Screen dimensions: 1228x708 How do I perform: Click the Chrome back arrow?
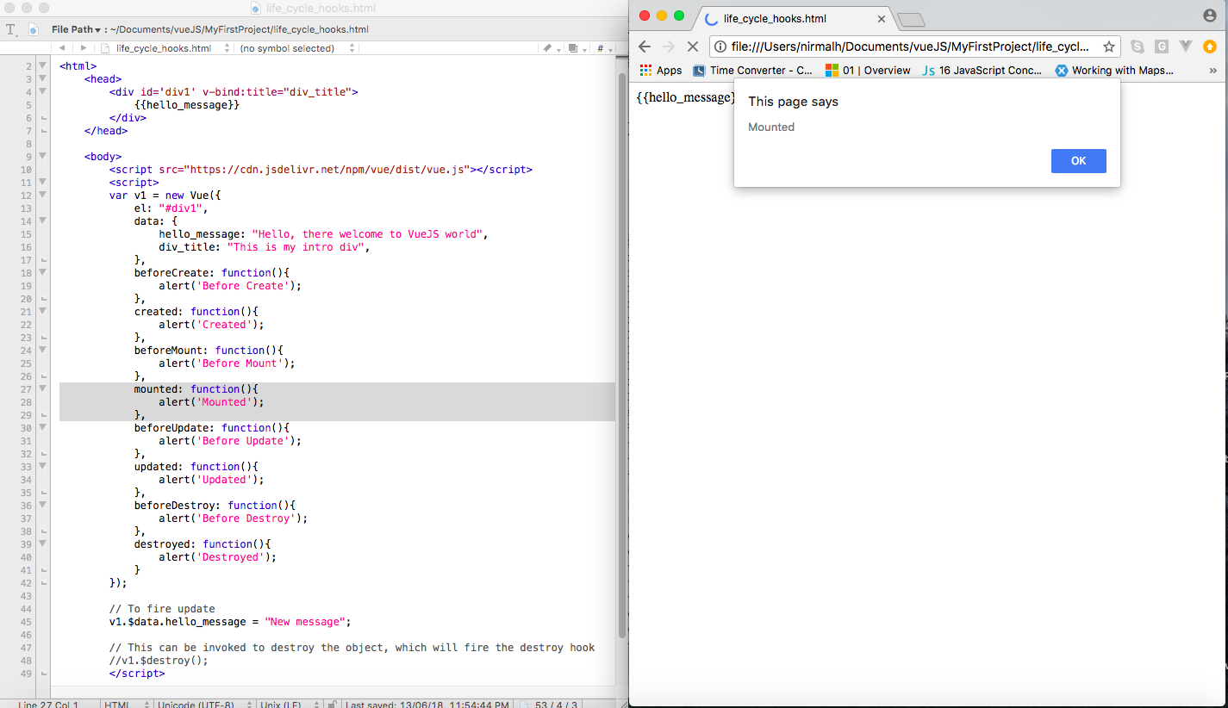click(644, 47)
